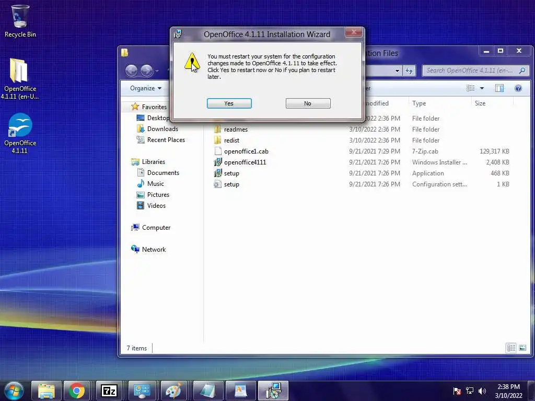Viewport: 535px width, 401px height.
Task: Toggle the preview pane
Action: click(499, 88)
